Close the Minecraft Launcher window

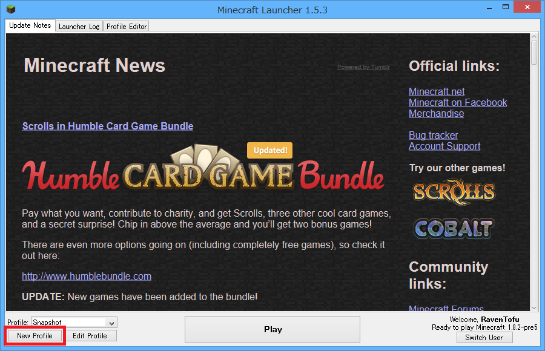527,7
